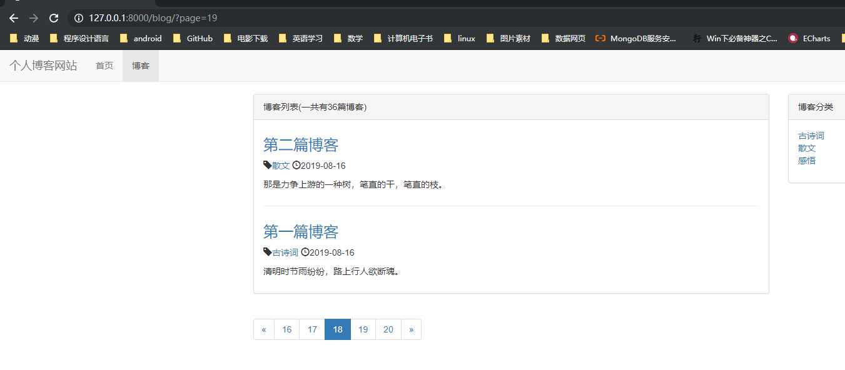Go to page 17
The image size is (845, 370).
[312, 329]
